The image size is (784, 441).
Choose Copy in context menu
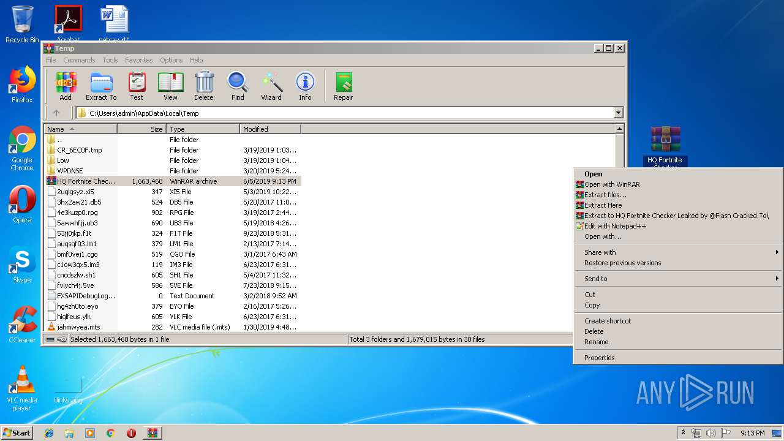(x=679, y=305)
